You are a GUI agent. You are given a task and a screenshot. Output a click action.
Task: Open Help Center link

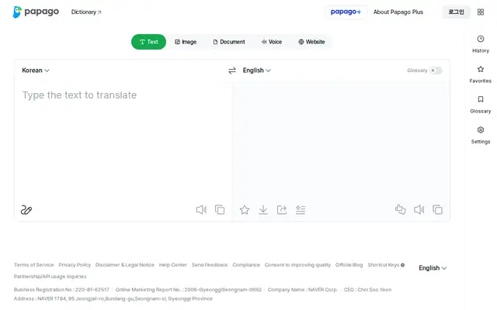[x=172, y=265]
